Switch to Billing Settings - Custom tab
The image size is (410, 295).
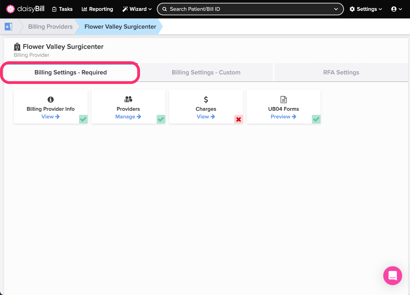click(206, 72)
